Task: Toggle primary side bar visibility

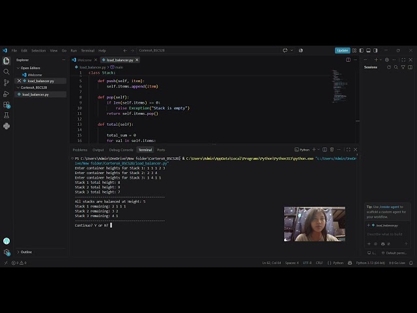Action: pos(362,50)
